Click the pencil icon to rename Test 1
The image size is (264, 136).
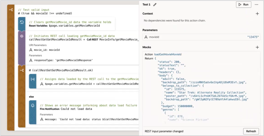155,5
